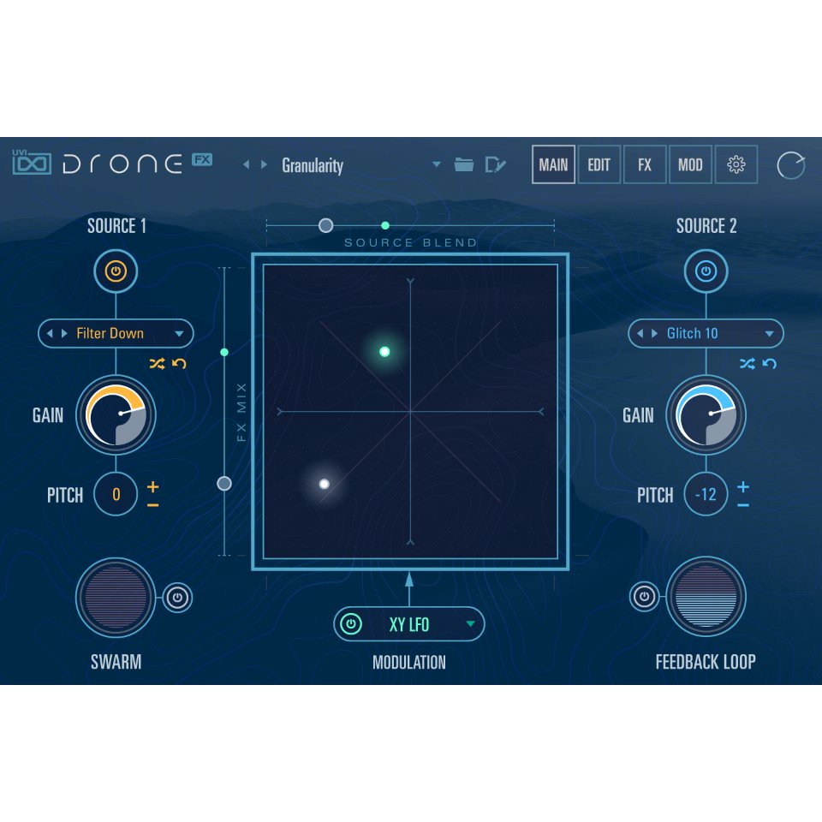822x822 pixels.
Task: Click the Drone FX title logo
Action: (x=137, y=163)
